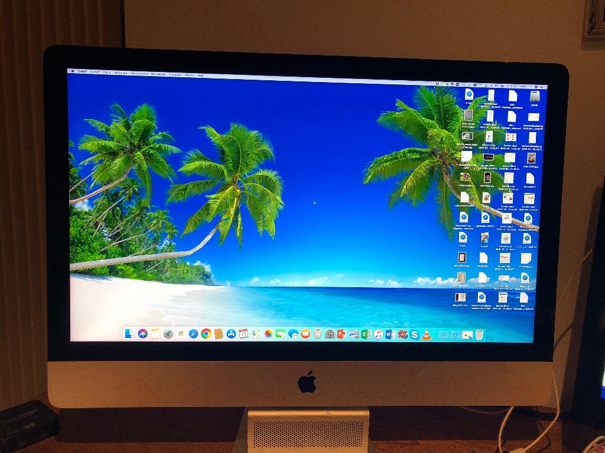The height and width of the screenshot is (453, 605).
Task: Open Launchpad with the rocket icon
Action: click(x=167, y=335)
